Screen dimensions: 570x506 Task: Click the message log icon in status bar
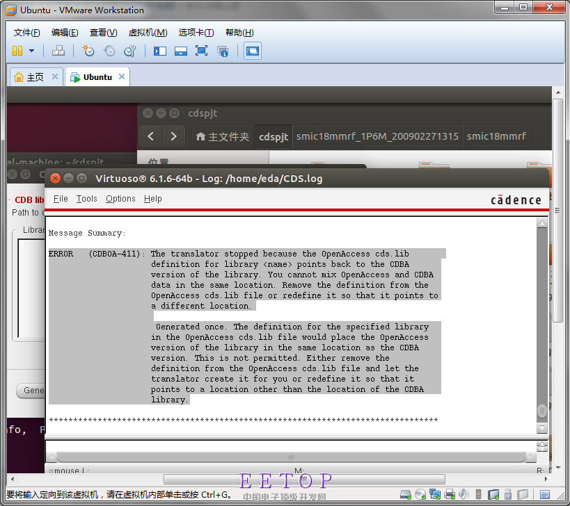[x=545, y=494]
